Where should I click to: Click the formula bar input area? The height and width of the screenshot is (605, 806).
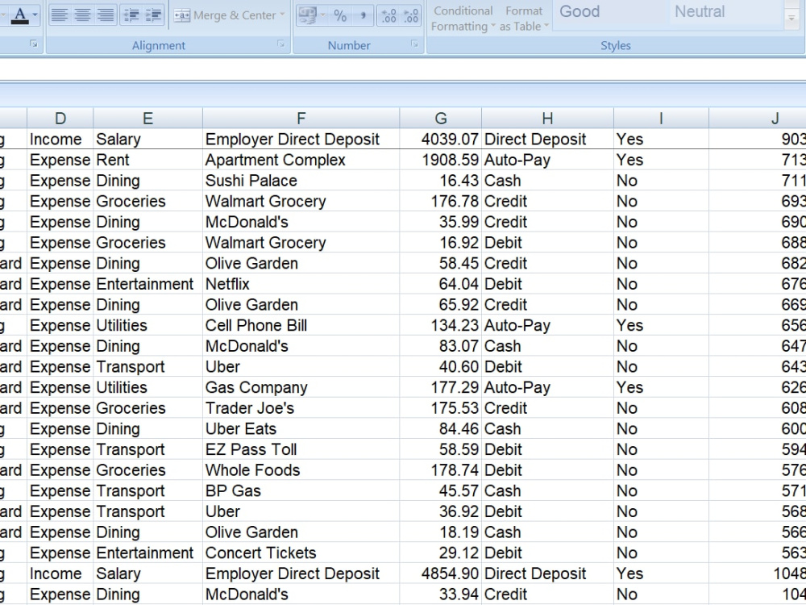point(403,70)
